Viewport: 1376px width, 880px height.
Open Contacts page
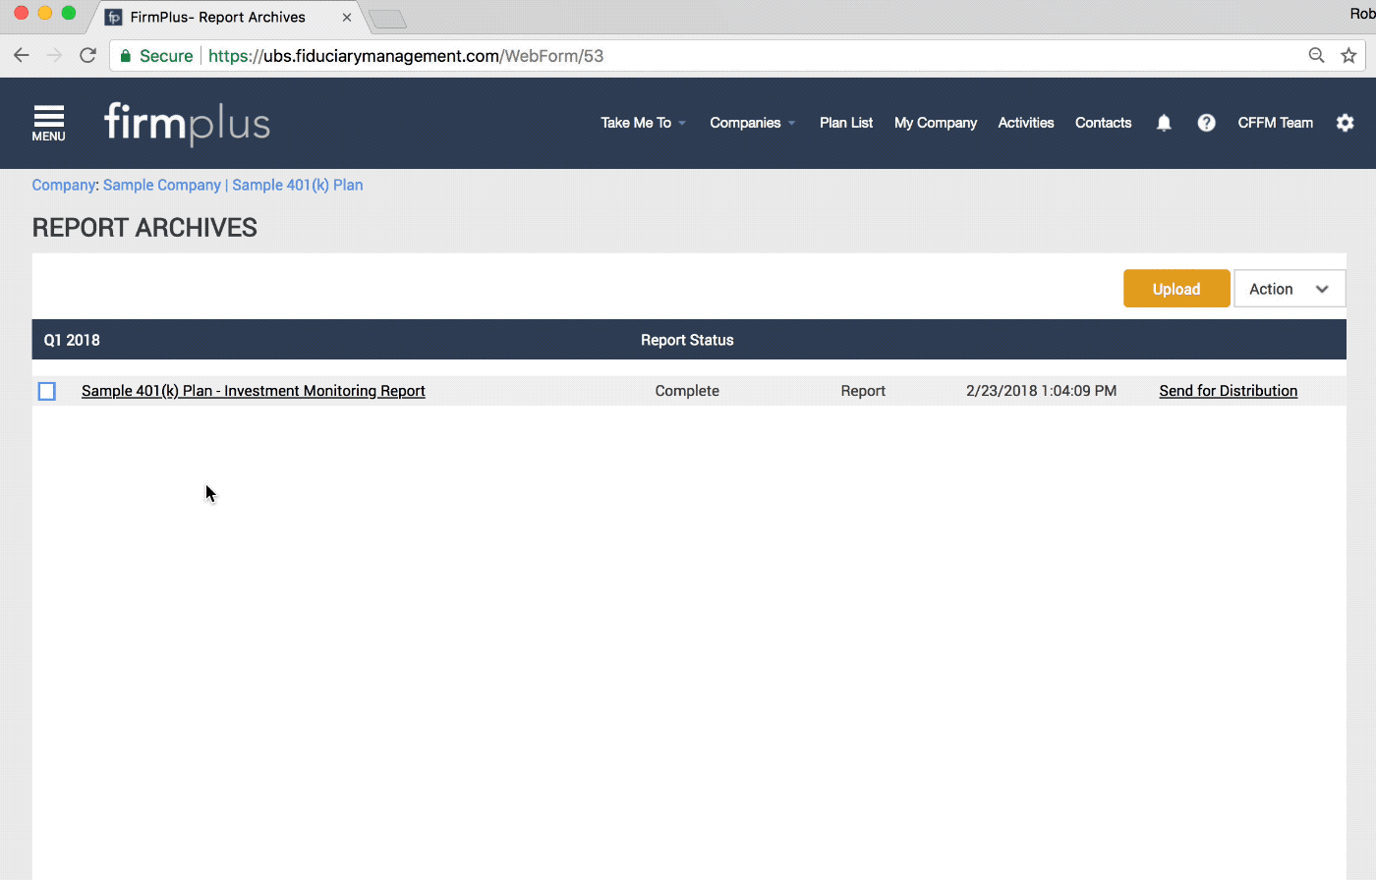click(1103, 123)
